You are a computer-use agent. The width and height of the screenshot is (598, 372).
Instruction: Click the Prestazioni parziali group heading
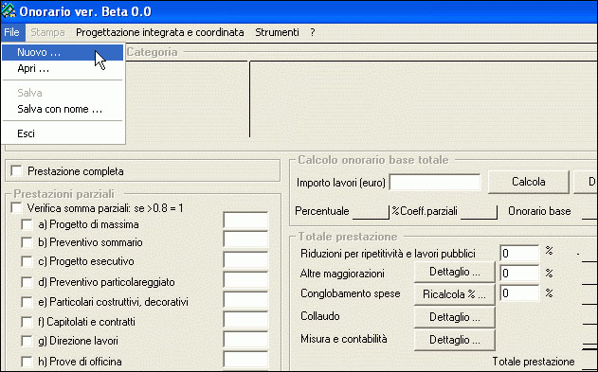click(63, 194)
